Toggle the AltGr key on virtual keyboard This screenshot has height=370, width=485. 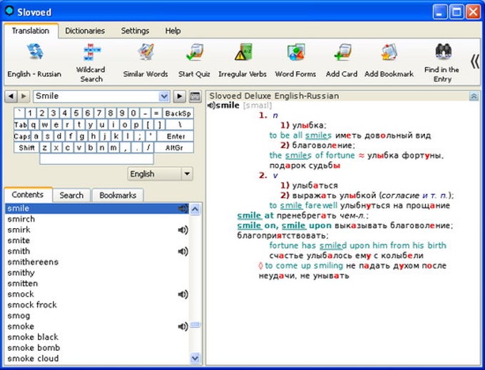coord(174,148)
